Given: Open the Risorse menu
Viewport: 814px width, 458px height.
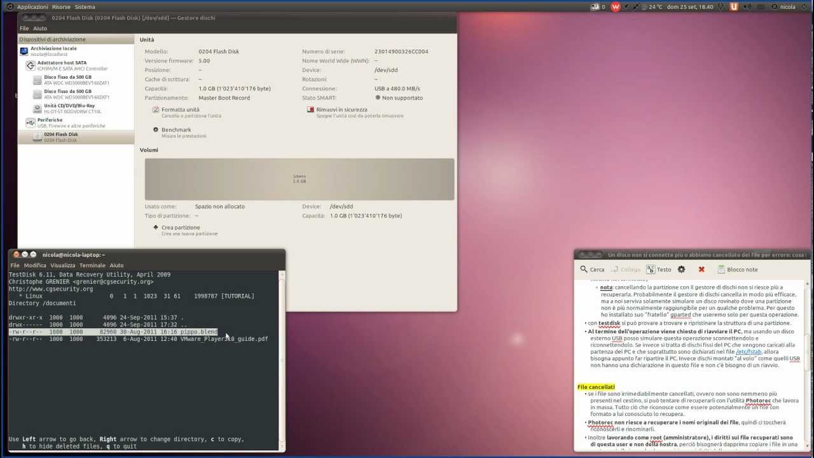Looking at the screenshot, I should 61,7.
